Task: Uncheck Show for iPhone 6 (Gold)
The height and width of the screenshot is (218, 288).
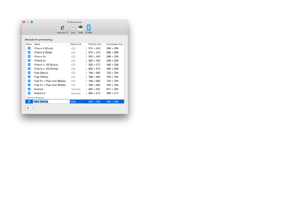Action: pos(29,52)
